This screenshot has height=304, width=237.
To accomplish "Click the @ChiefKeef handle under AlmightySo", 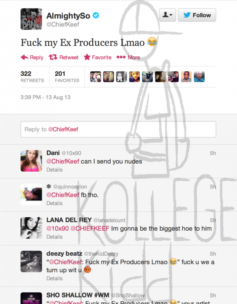I will tap(63, 24).
